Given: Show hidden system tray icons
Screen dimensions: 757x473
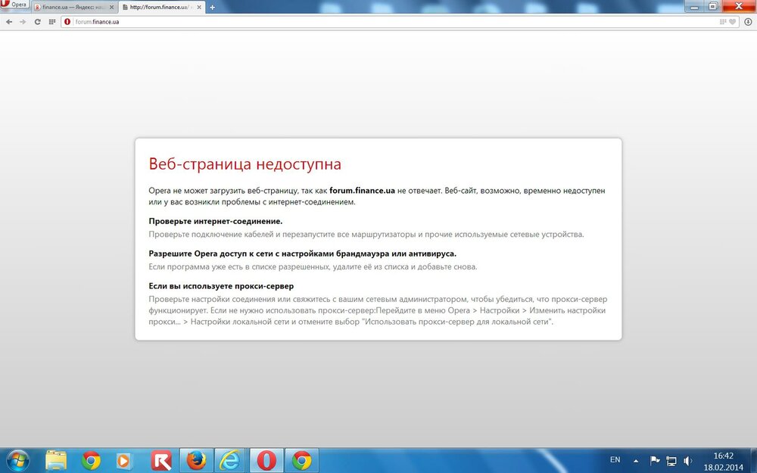Looking at the screenshot, I should click(x=636, y=460).
